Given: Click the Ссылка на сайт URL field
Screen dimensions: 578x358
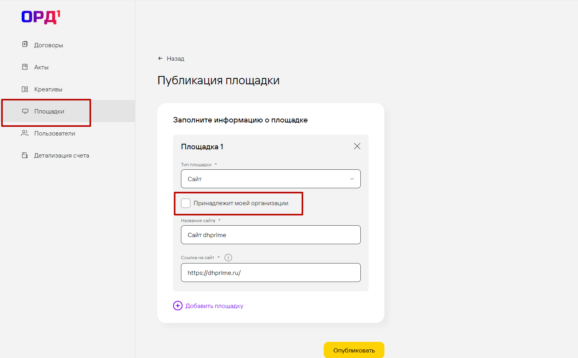Looking at the screenshot, I should (x=270, y=273).
